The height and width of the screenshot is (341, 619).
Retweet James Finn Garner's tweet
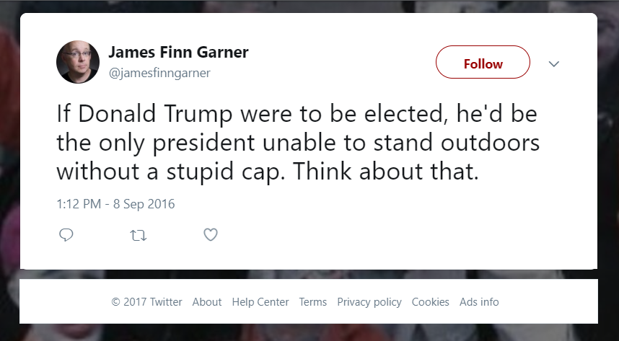(x=137, y=234)
